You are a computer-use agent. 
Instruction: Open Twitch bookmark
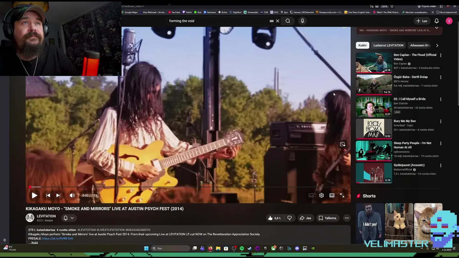tap(187, 12)
